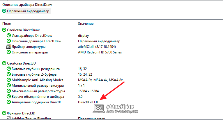
Task: Click icon beside Описание драйвера DirectDraw row
Action: 9,41
